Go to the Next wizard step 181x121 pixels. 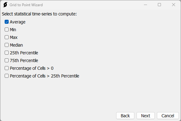(x=145, y=115)
